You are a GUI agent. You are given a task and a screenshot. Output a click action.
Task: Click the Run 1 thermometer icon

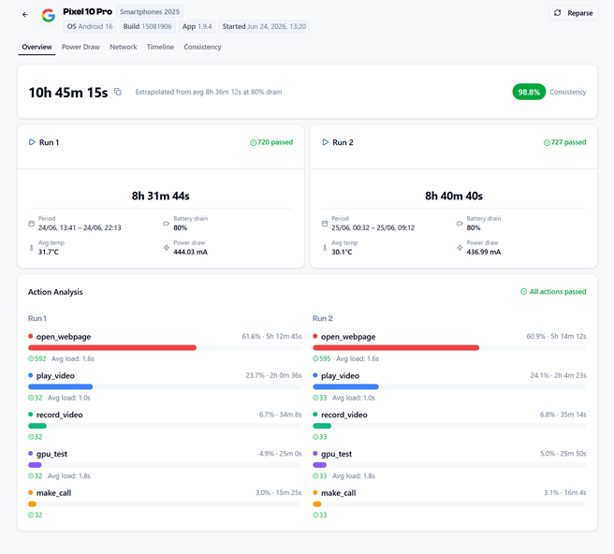click(31, 248)
